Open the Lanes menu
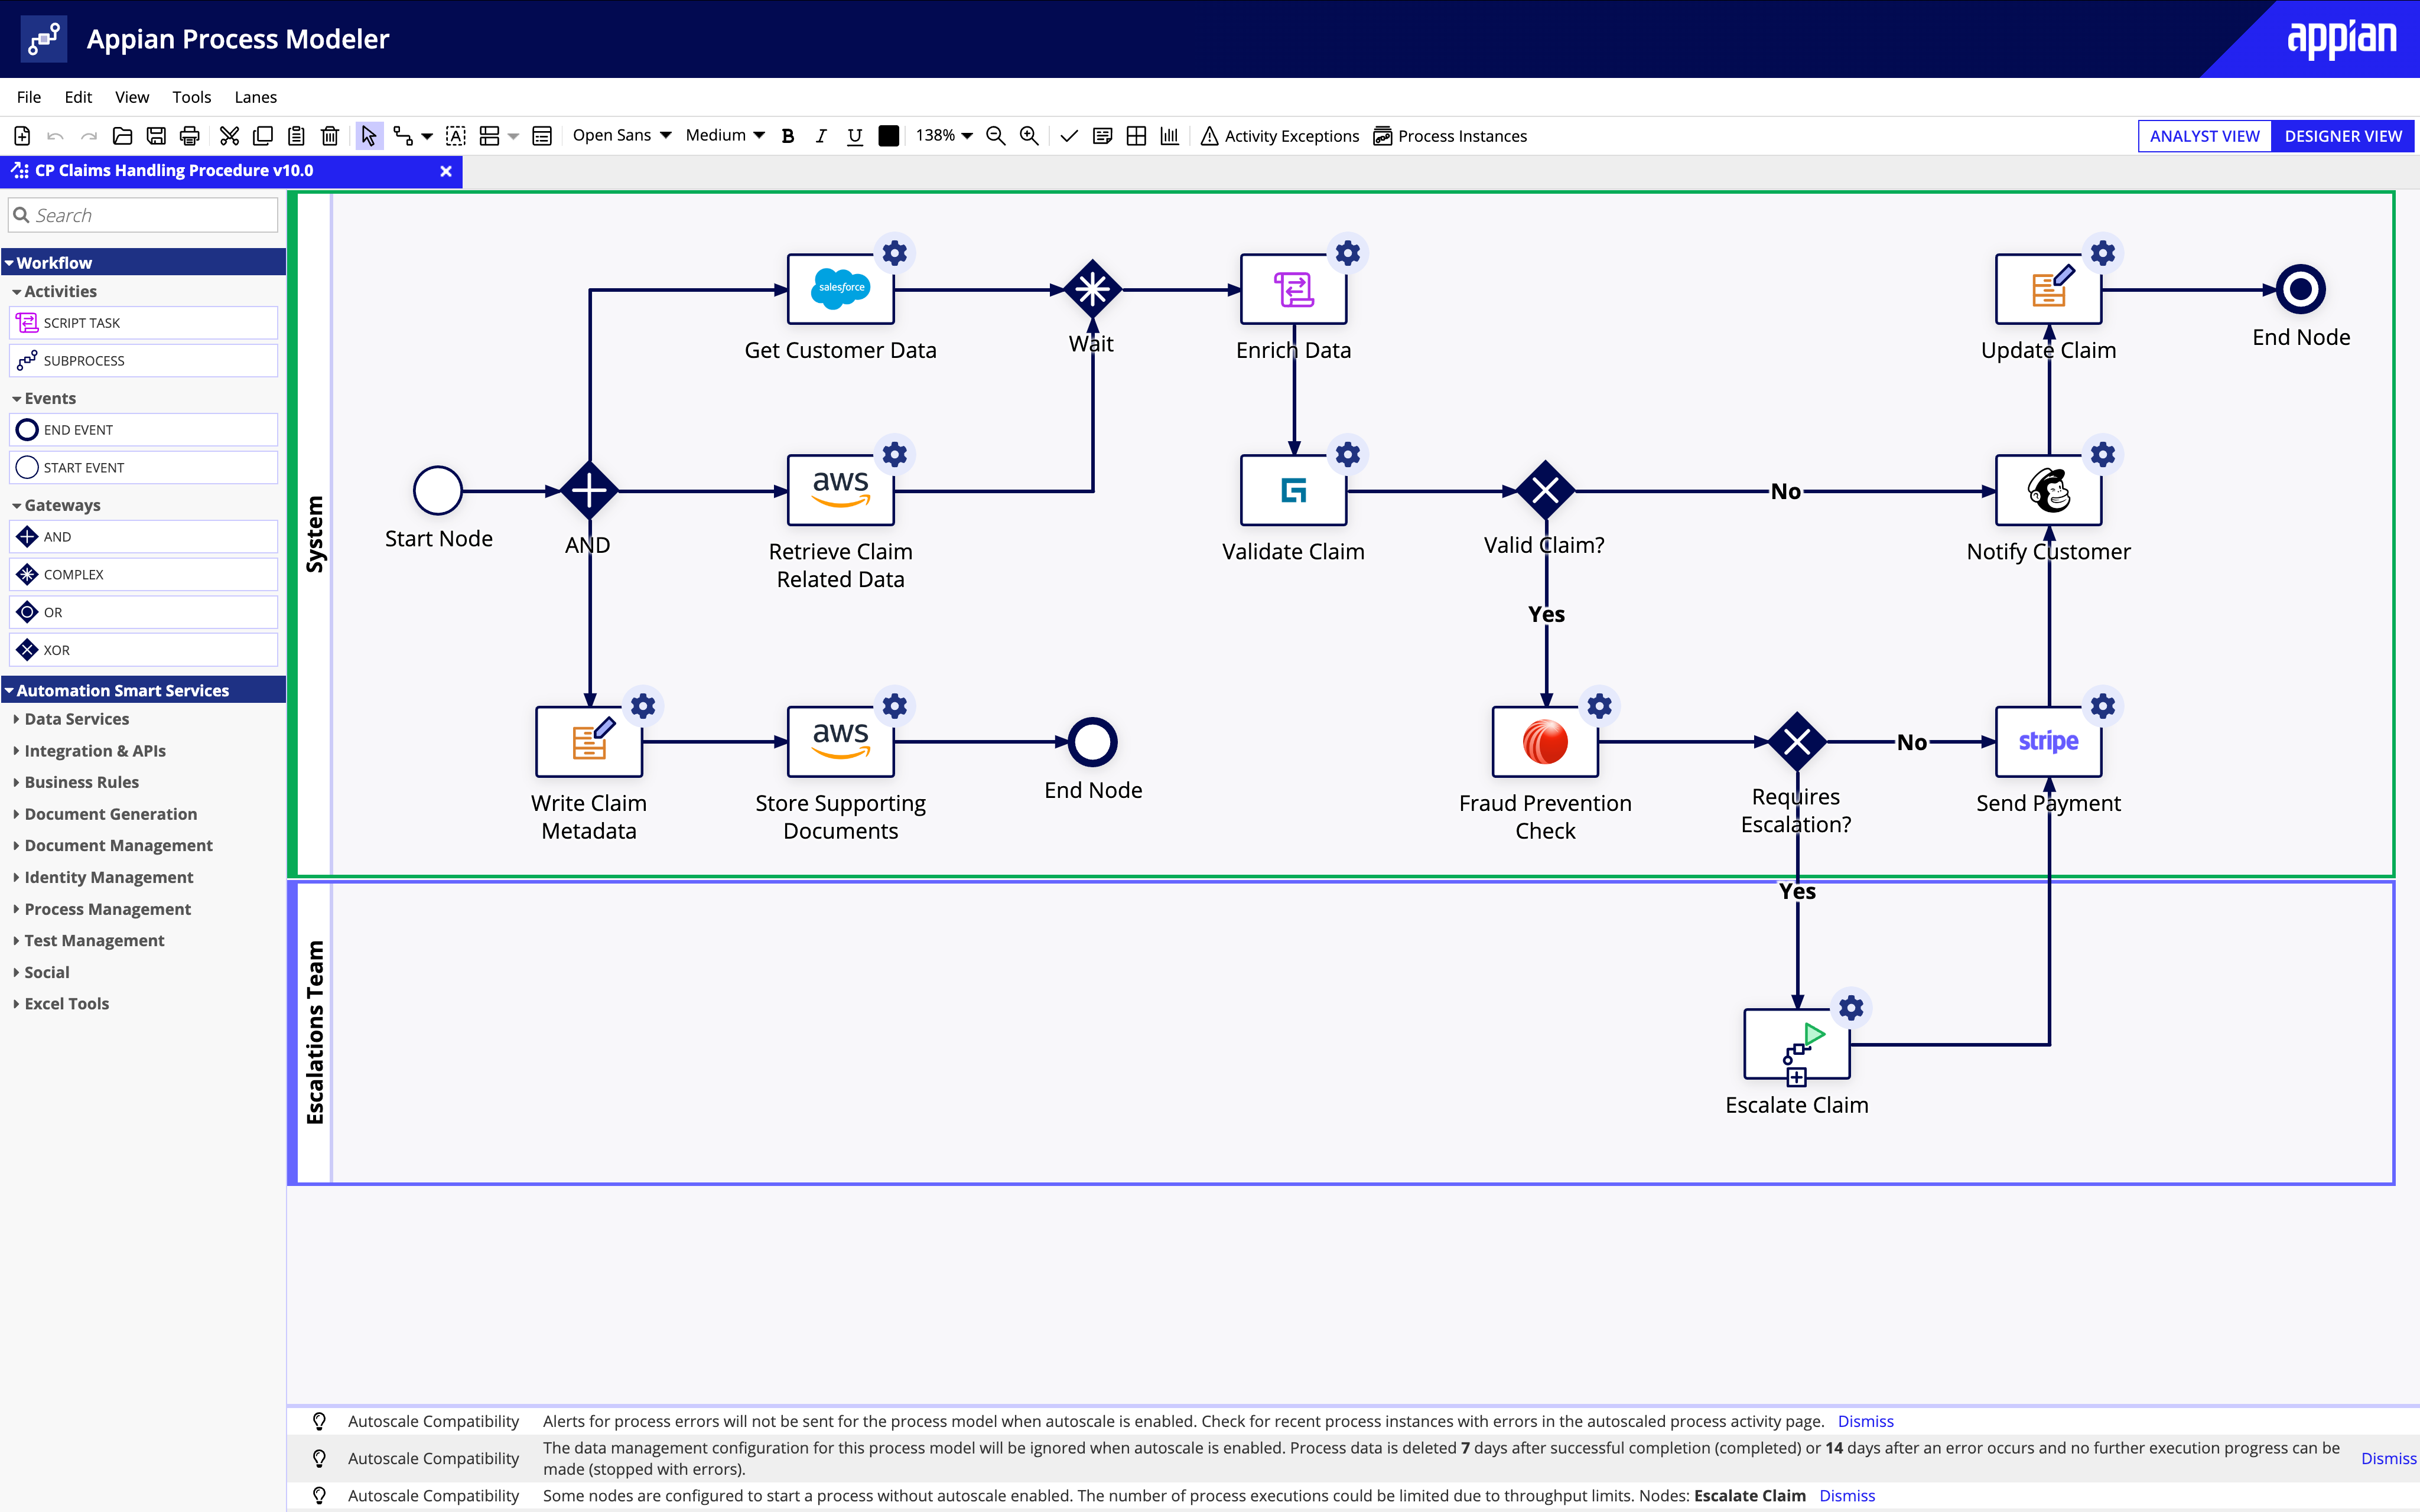This screenshot has width=2420, height=1512. point(255,97)
